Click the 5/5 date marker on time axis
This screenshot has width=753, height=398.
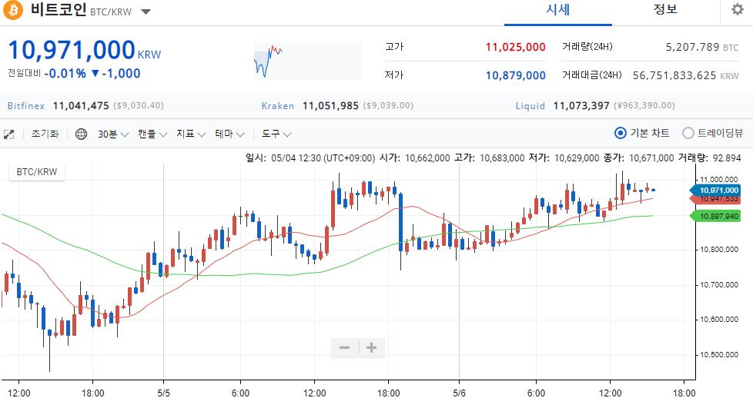tap(164, 393)
